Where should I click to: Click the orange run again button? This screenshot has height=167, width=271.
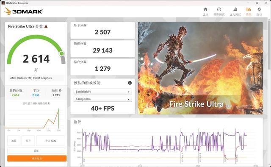tap(37, 159)
